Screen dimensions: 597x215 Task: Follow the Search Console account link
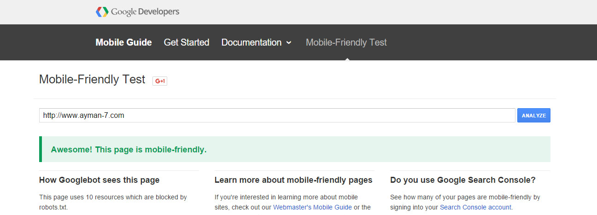pos(475,207)
